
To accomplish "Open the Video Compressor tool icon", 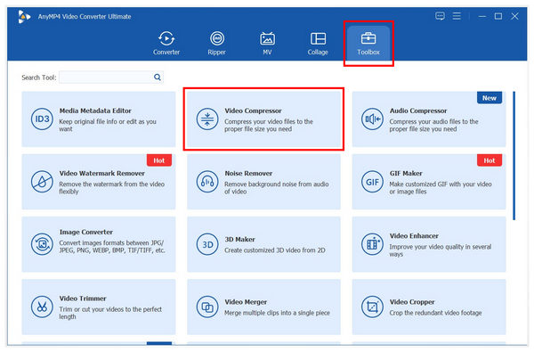I will click(207, 119).
